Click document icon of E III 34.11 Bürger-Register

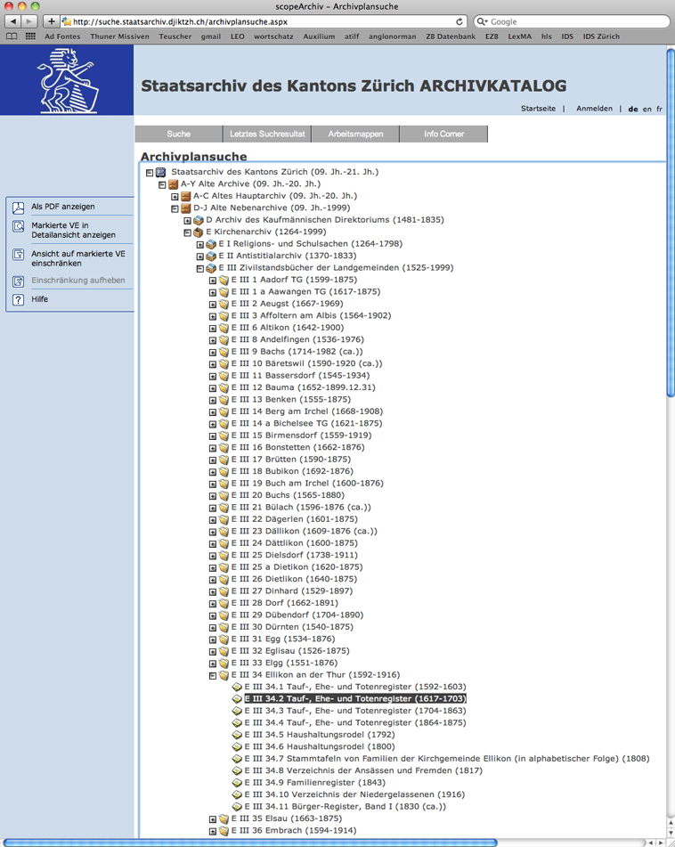tap(237, 807)
